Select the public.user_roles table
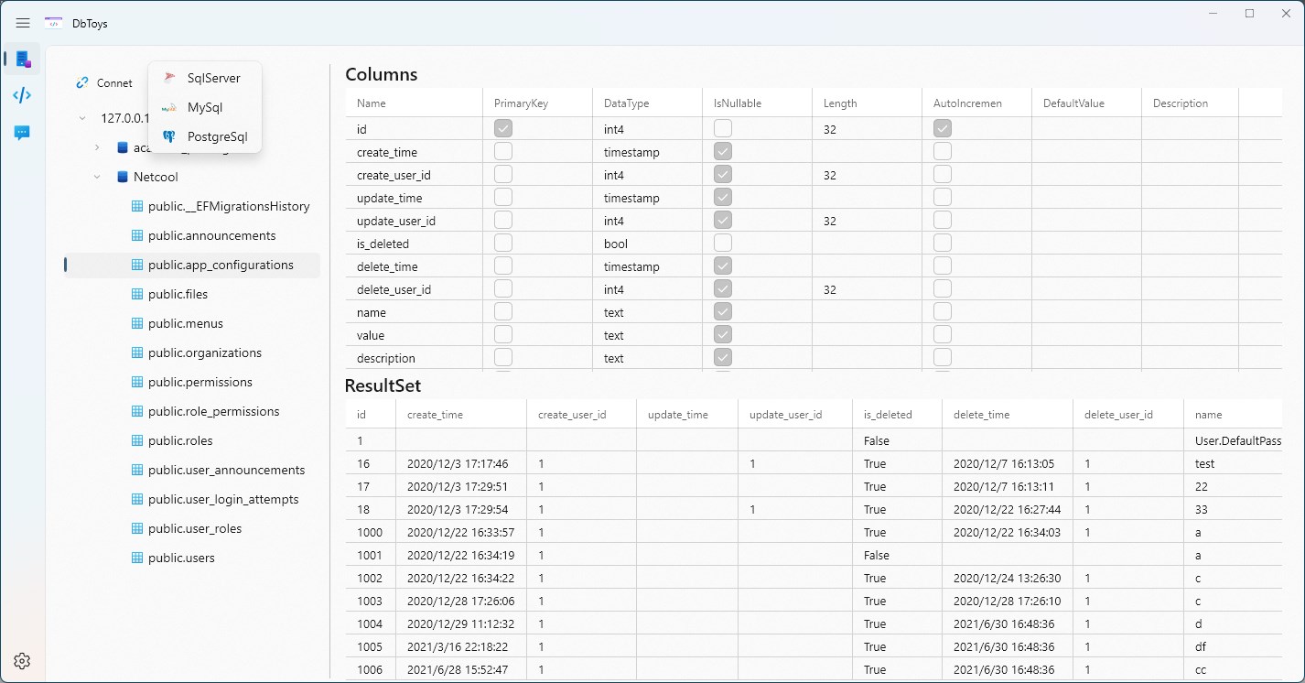 [195, 528]
